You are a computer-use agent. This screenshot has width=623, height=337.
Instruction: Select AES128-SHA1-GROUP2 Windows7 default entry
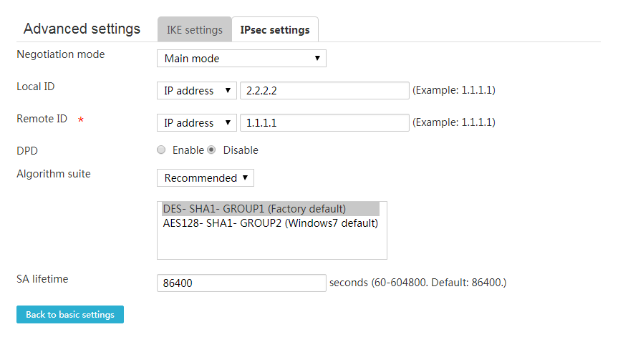point(271,223)
